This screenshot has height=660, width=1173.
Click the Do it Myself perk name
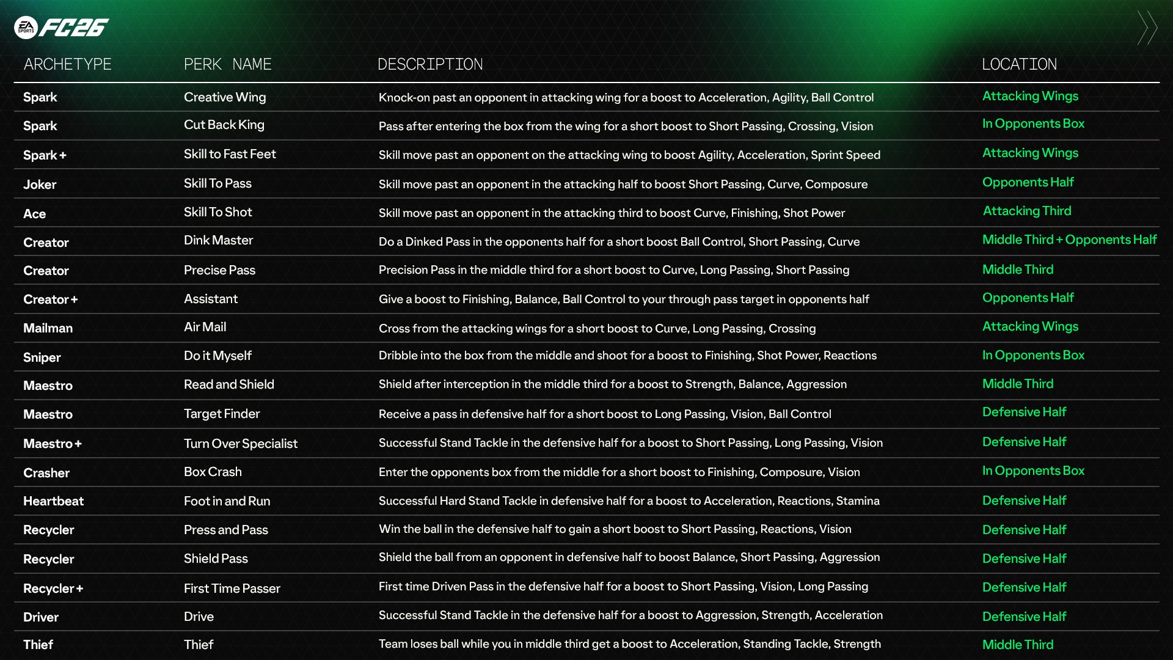[217, 356]
